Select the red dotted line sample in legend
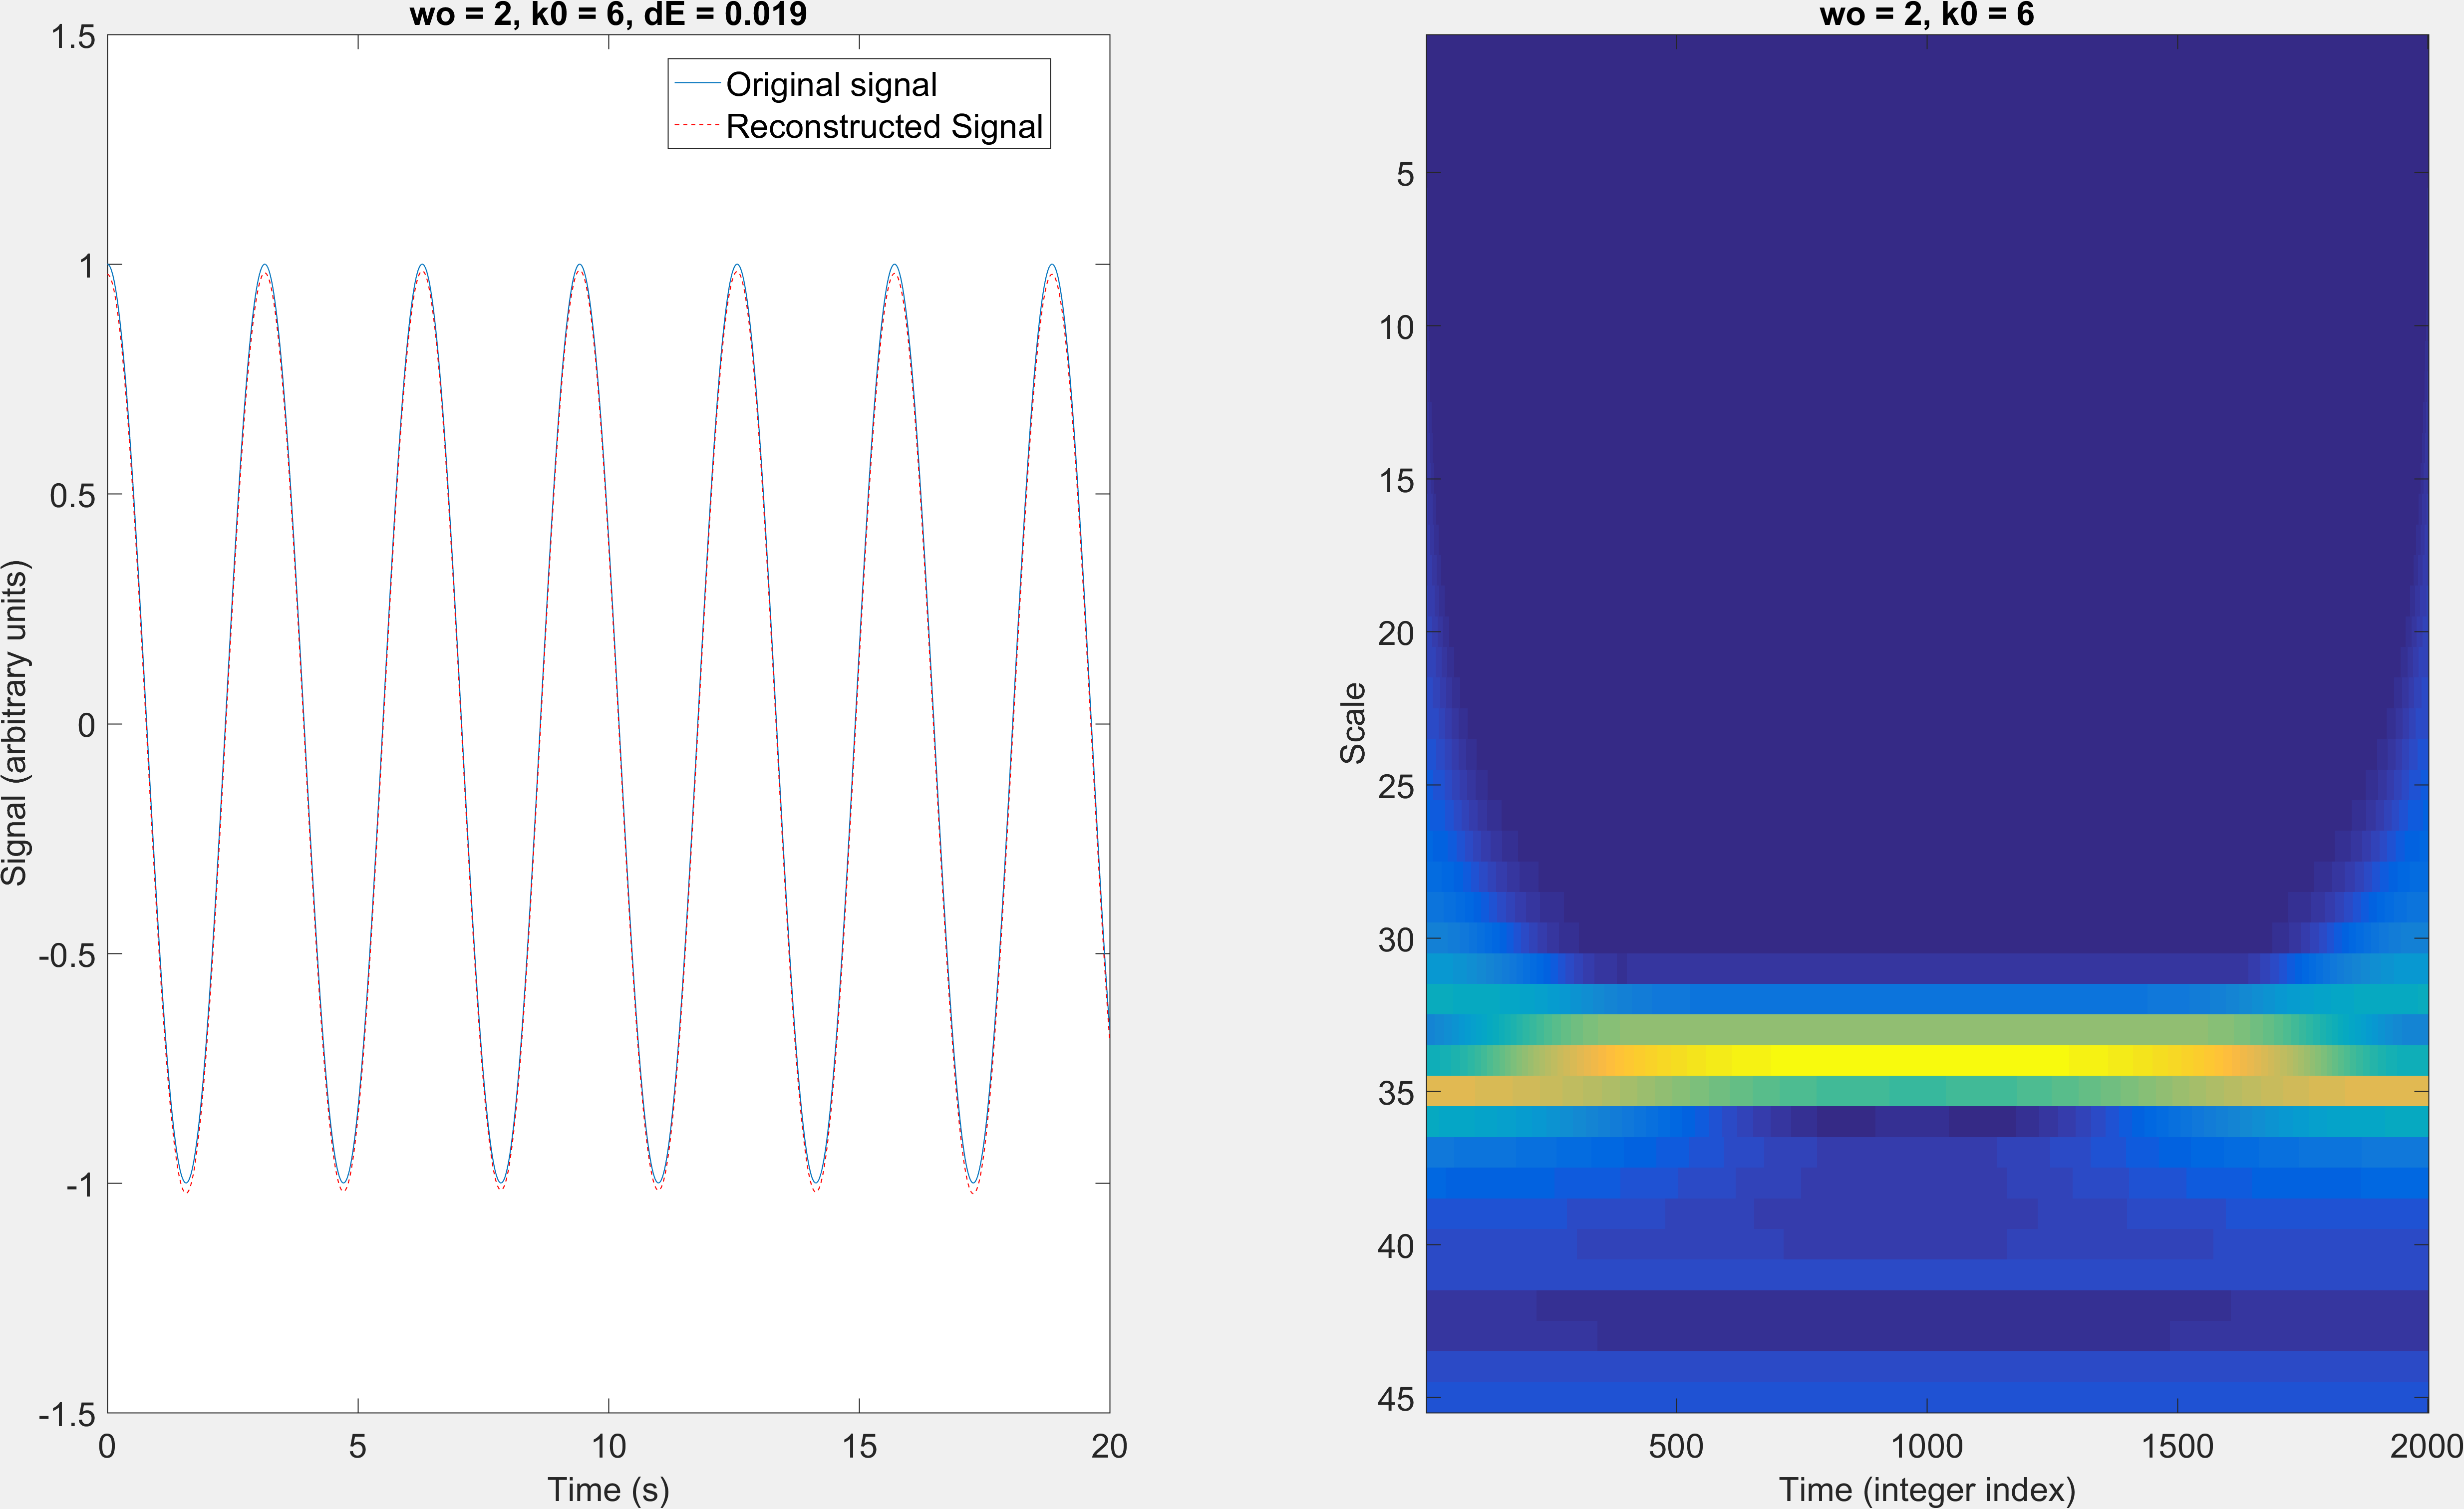Screen dimensions: 2464x1509 click(697, 126)
